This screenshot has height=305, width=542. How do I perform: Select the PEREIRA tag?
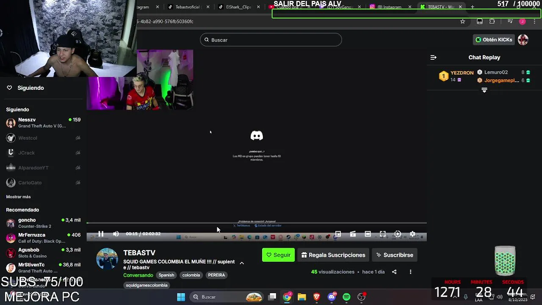[x=216, y=275]
